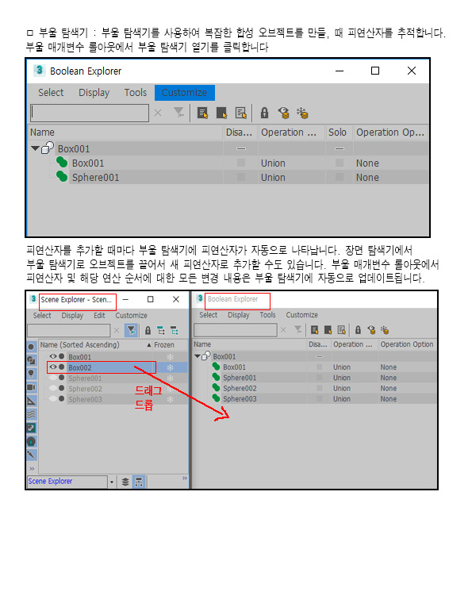Toggle the eye visibility of Box002 in Scene Explorer

click(x=53, y=367)
